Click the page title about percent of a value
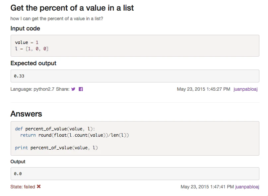Viewport: 268px width, 196px height. coord(72,8)
